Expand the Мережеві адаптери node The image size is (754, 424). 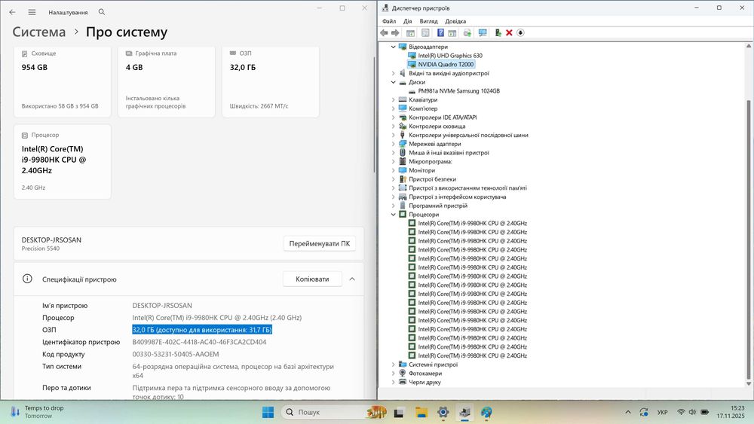[x=394, y=144]
